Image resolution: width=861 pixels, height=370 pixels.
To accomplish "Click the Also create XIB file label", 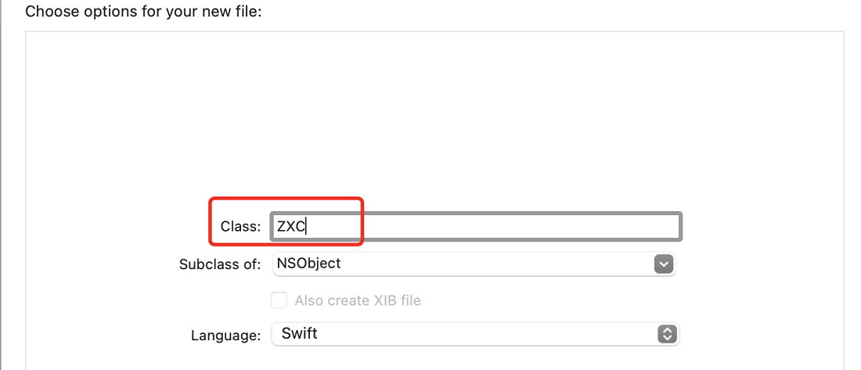I will 358,300.
